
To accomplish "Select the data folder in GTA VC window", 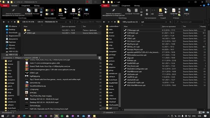I will (x=29, y=30).
